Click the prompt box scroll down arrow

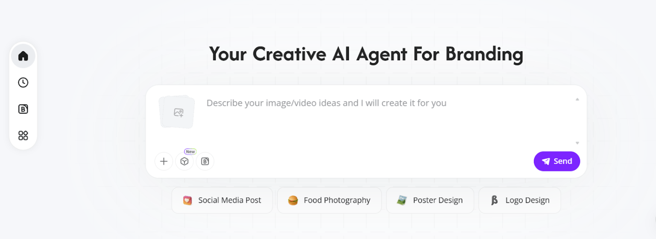point(577,143)
